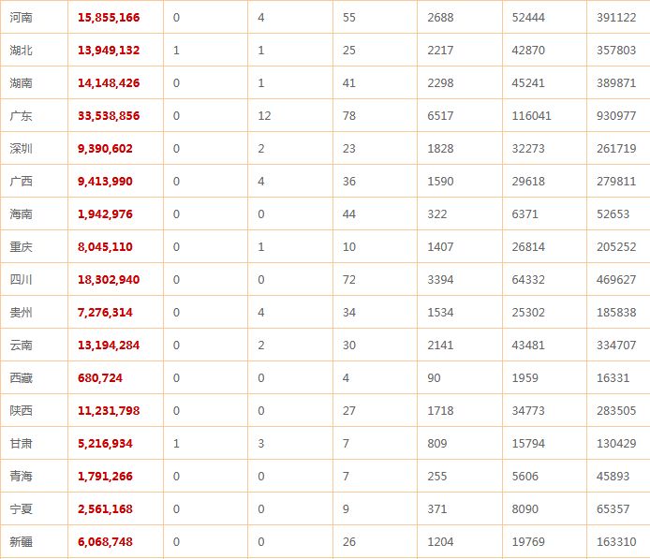
Task: Click the 重庆 name cell
Action: 20,246
